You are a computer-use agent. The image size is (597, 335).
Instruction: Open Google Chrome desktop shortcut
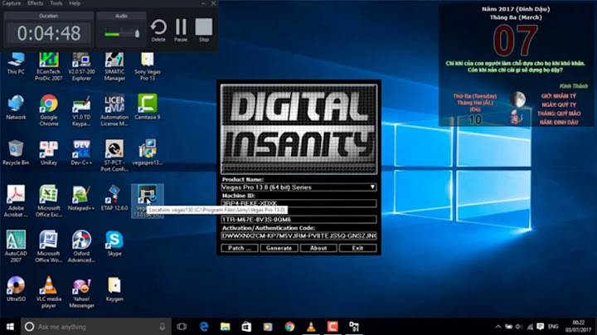[48, 104]
